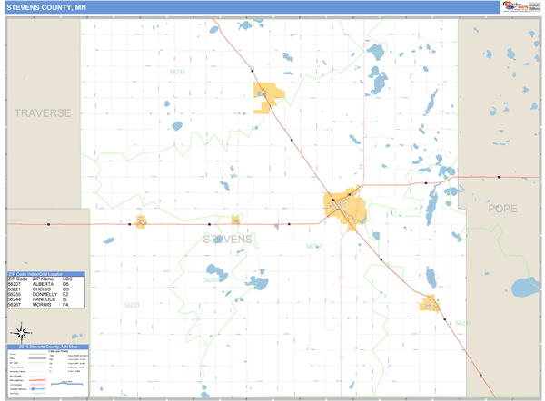545x401 pixels.
Task: Select the Hancock city area on the map
Action: (429, 305)
